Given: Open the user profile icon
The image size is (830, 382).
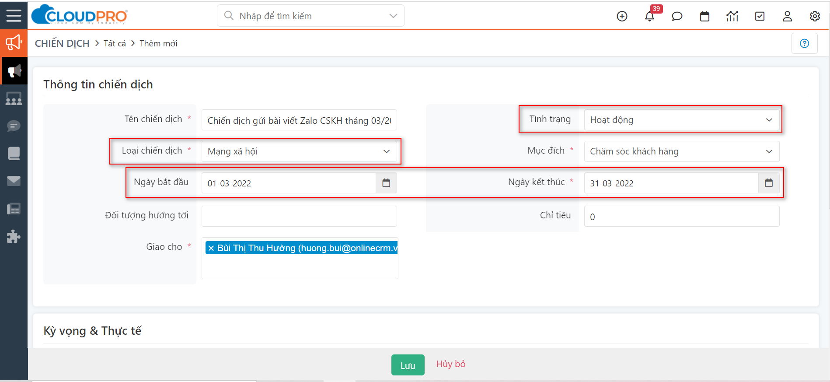Looking at the screenshot, I should (x=787, y=16).
